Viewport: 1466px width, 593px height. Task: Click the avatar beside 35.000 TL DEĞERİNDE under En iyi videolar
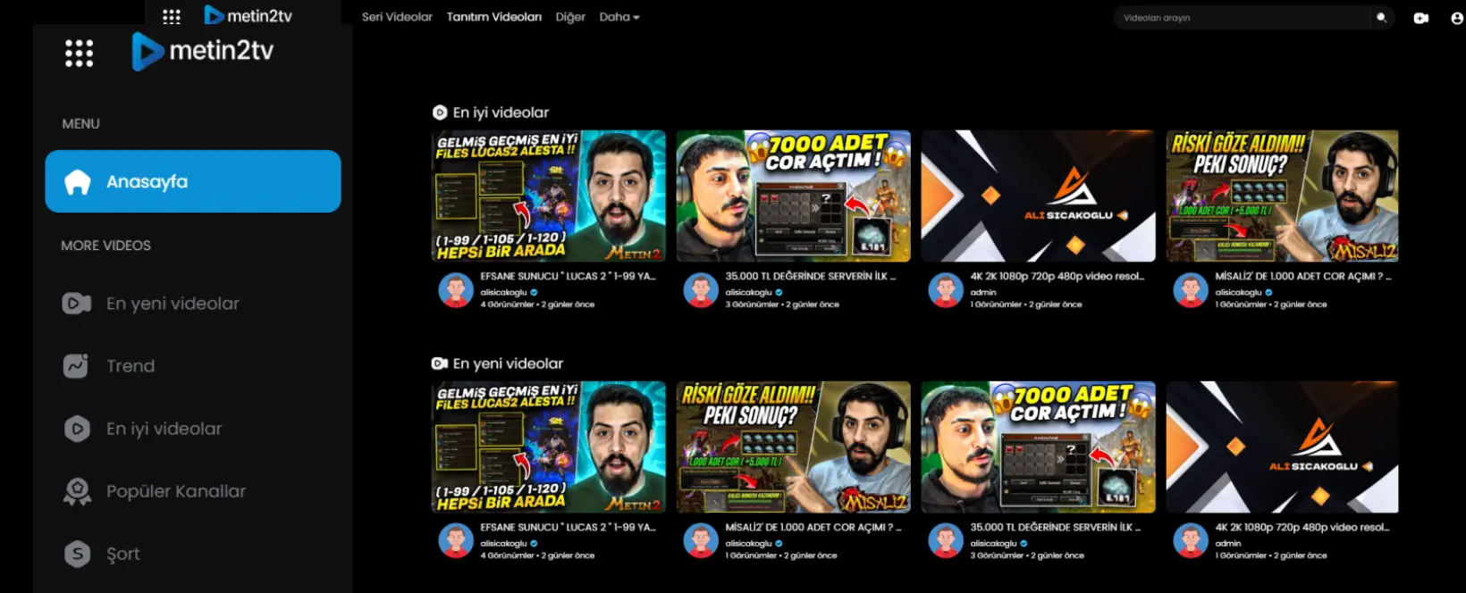coord(701,290)
